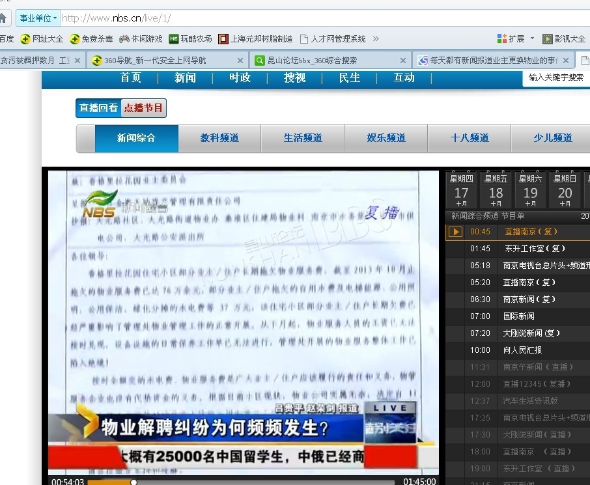The height and width of the screenshot is (485, 590).
Task: Pick 星期四 17 in the schedule calendar
Action: coord(461,190)
